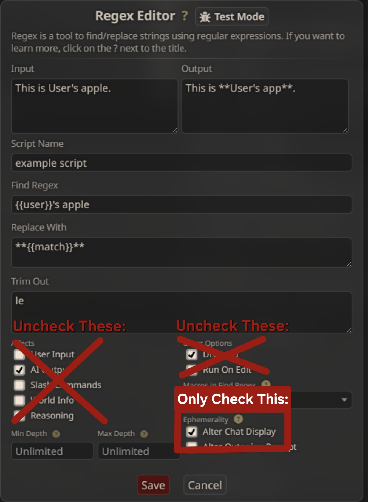Enable Test Mode
Screen dimensions: 368x502
click(x=232, y=17)
